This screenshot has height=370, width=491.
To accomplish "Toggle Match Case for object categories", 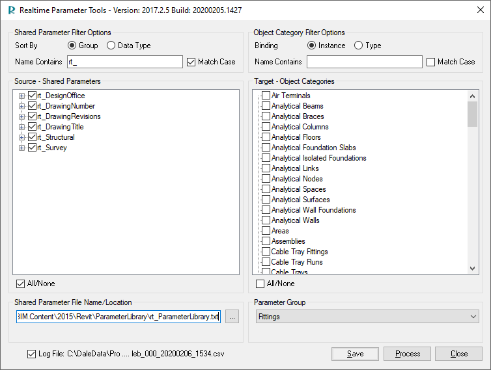I will [431, 62].
